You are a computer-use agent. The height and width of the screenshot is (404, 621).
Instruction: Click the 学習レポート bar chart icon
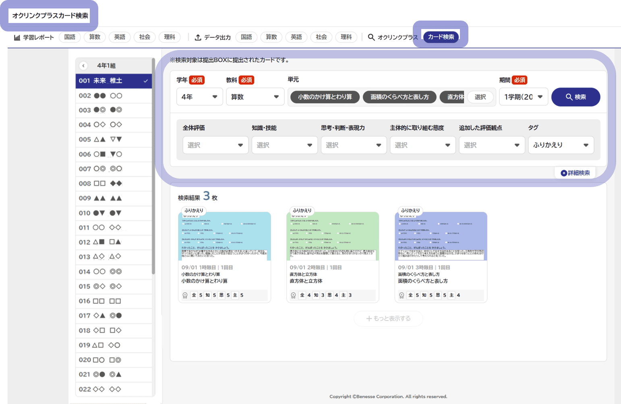pyautogui.click(x=17, y=37)
